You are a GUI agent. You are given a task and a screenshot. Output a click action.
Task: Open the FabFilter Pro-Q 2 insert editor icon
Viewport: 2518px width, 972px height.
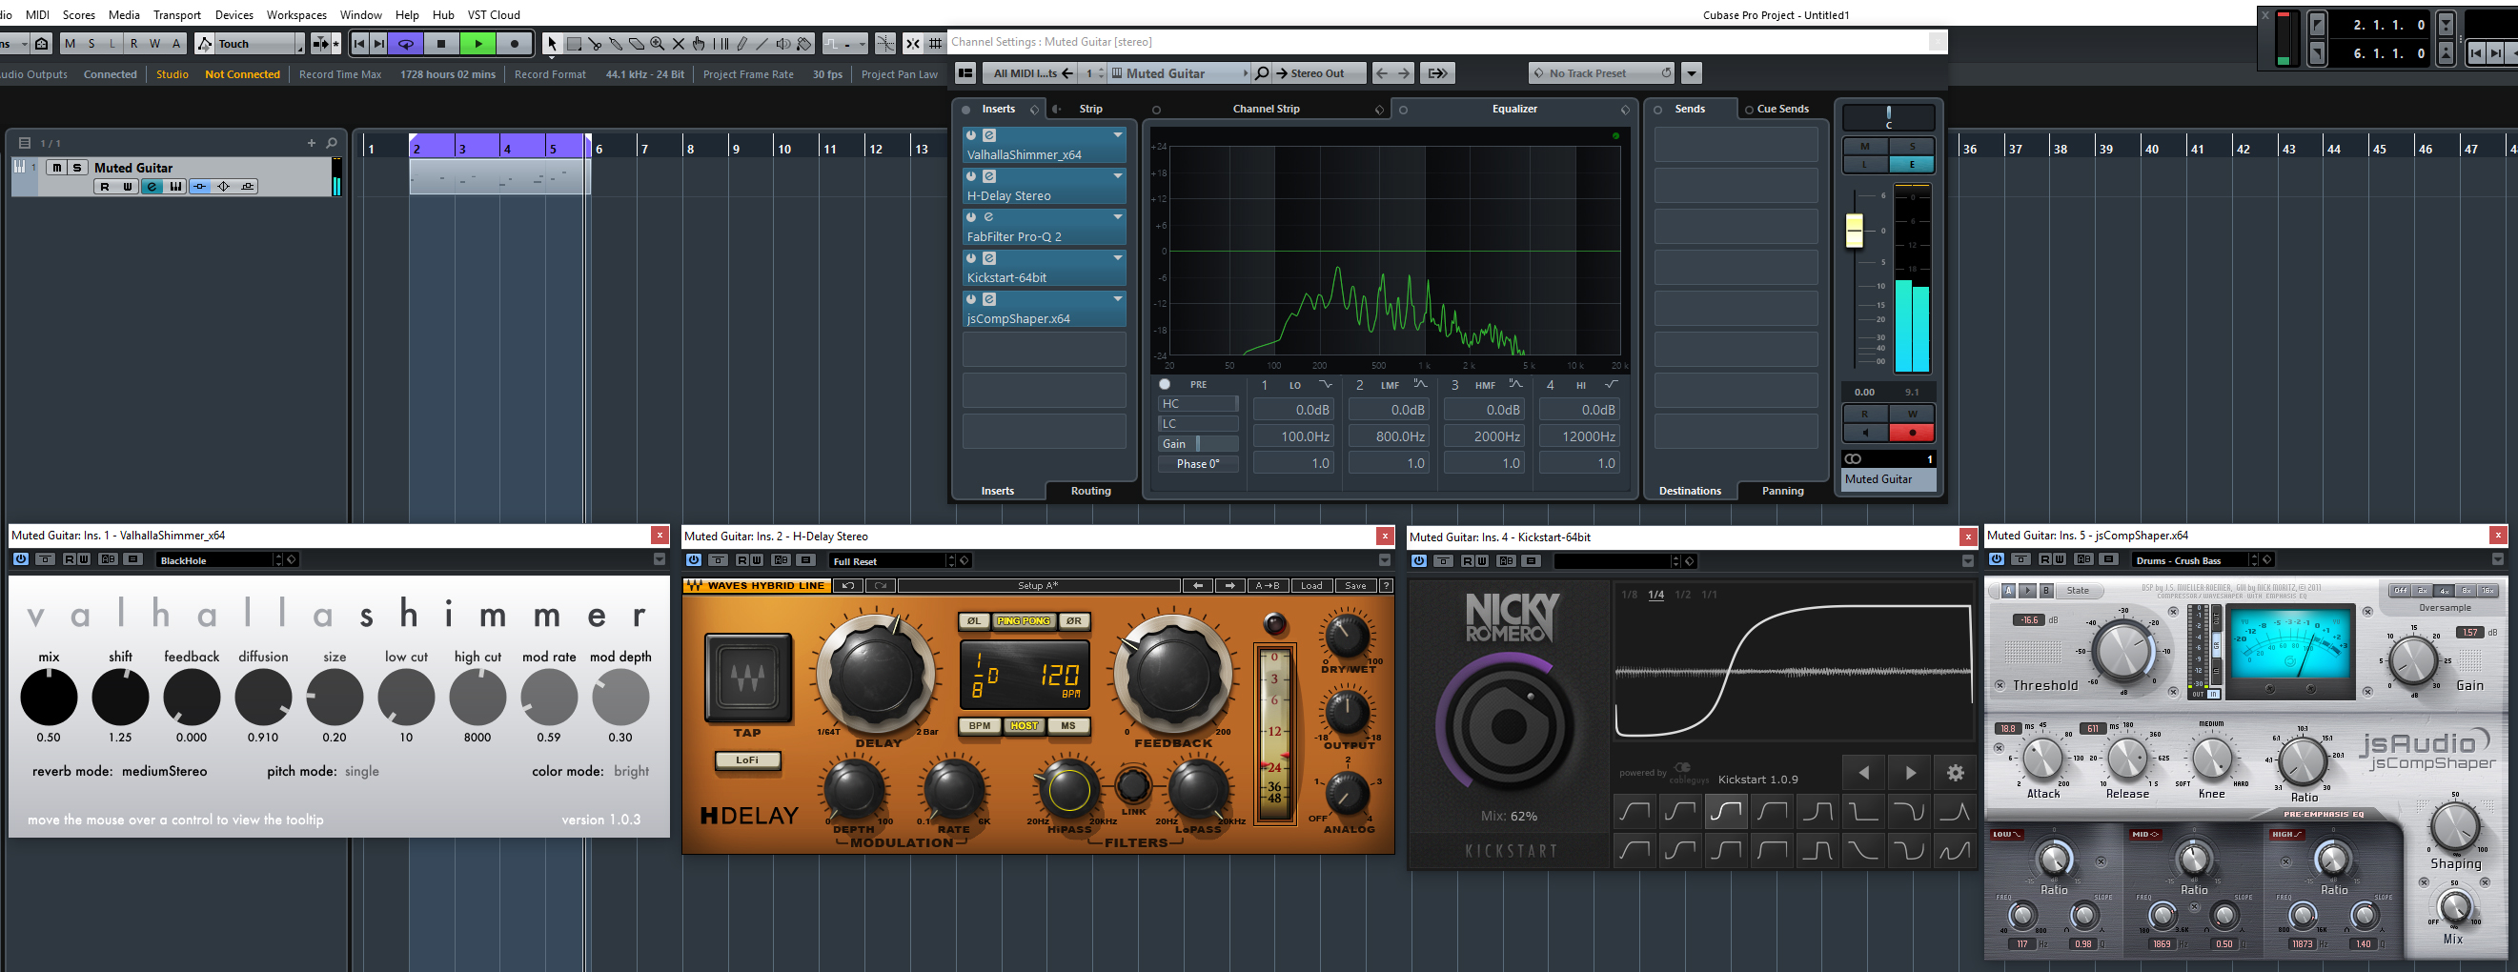[x=989, y=217]
